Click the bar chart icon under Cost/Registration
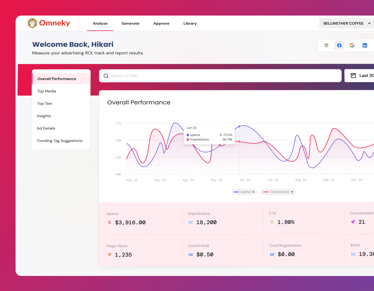374x291 pixels. click(x=272, y=254)
